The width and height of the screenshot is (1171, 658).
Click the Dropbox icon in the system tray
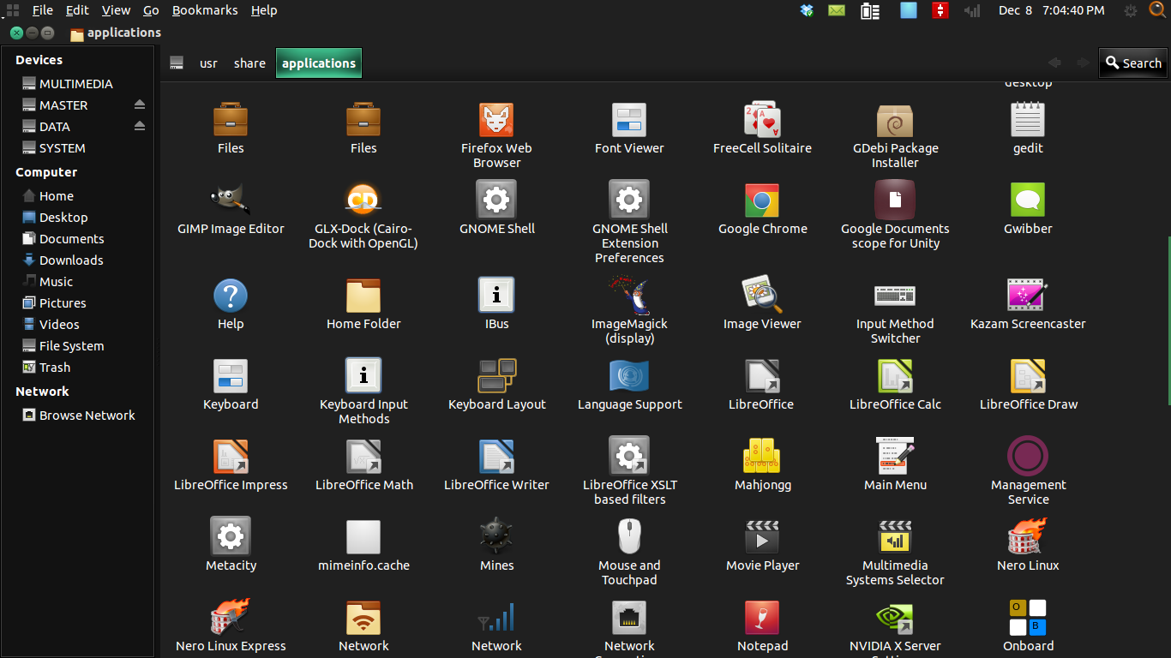click(806, 10)
